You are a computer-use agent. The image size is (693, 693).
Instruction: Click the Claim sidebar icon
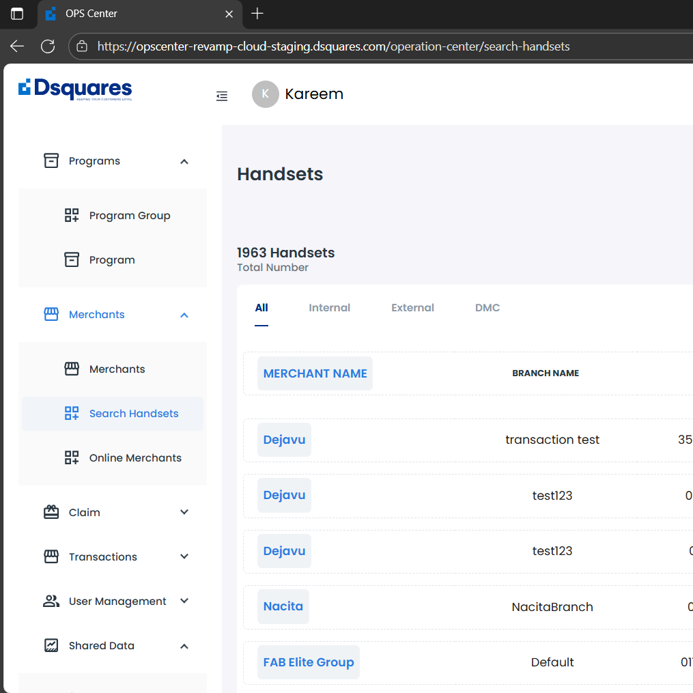[51, 512]
